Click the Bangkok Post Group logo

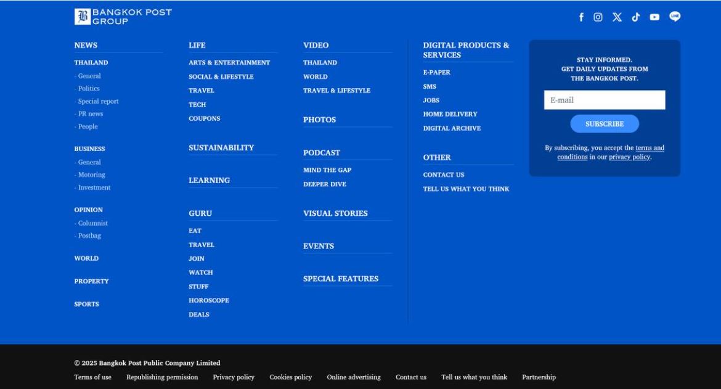(123, 17)
